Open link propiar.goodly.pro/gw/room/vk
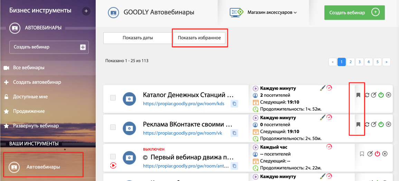The width and height of the screenshot is (399, 181). pyautogui.click(x=182, y=133)
